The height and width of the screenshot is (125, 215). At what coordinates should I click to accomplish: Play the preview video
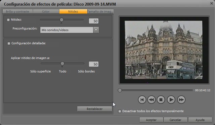171,99
